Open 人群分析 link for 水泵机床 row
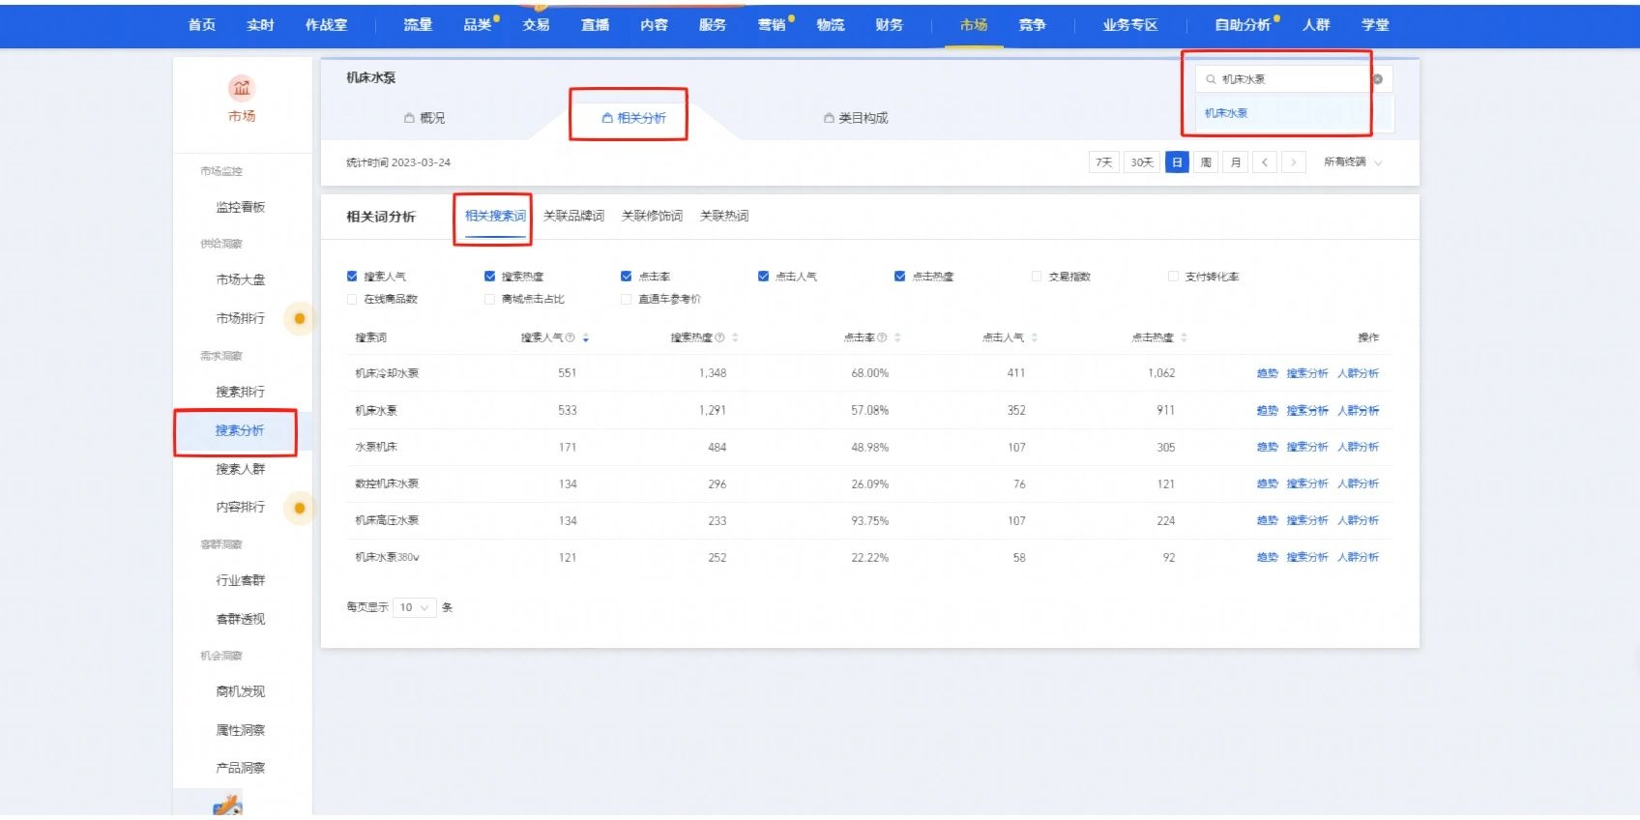This screenshot has width=1640, height=820. pyautogui.click(x=1358, y=447)
